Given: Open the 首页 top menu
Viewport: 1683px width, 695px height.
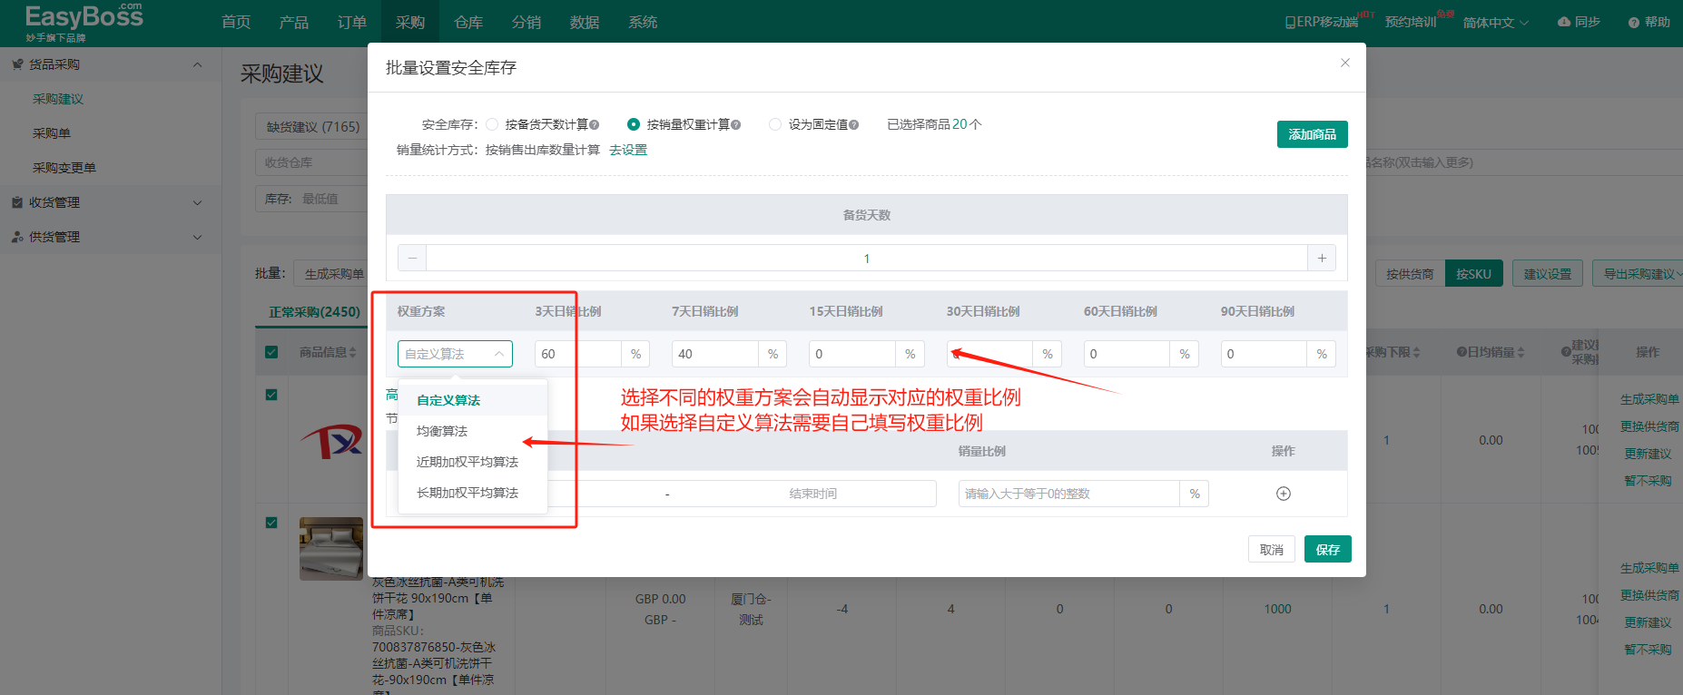Looking at the screenshot, I should click(x=236, y=22).
